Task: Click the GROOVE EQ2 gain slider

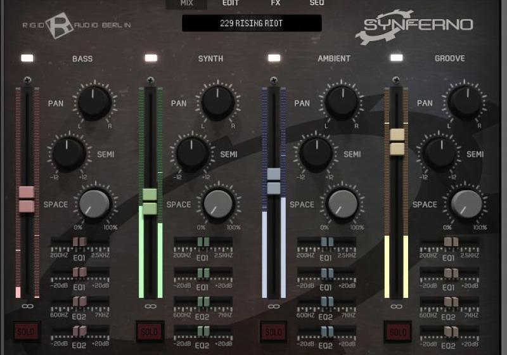Action: (450, 332)
